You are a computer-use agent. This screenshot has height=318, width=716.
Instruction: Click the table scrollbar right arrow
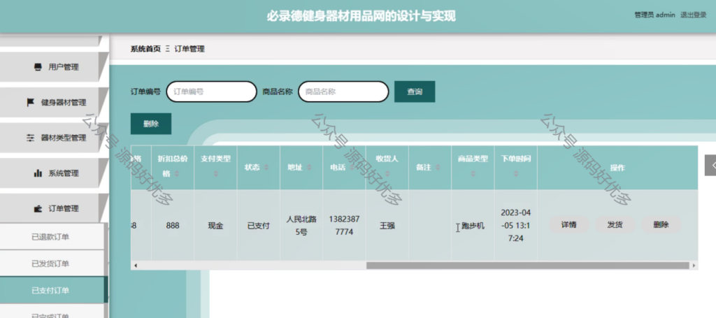tap(694, 265)
